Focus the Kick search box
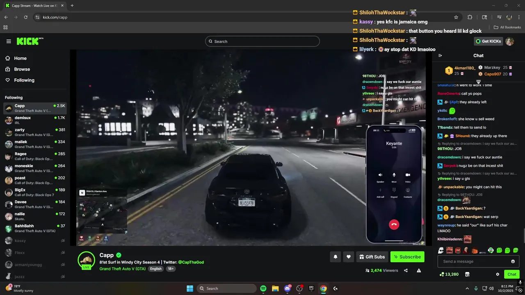Viewport: 525px width, 295px height. [x=262, y=41]
